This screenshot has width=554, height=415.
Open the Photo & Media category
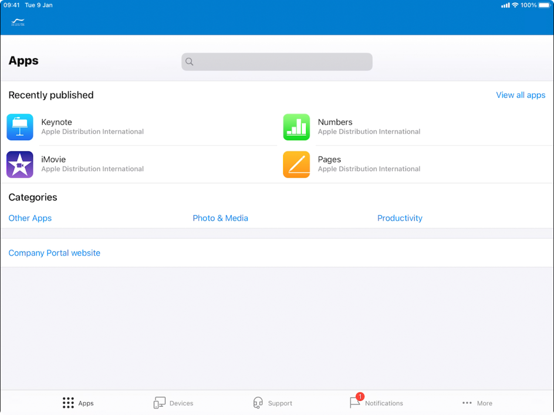[220, 218]
